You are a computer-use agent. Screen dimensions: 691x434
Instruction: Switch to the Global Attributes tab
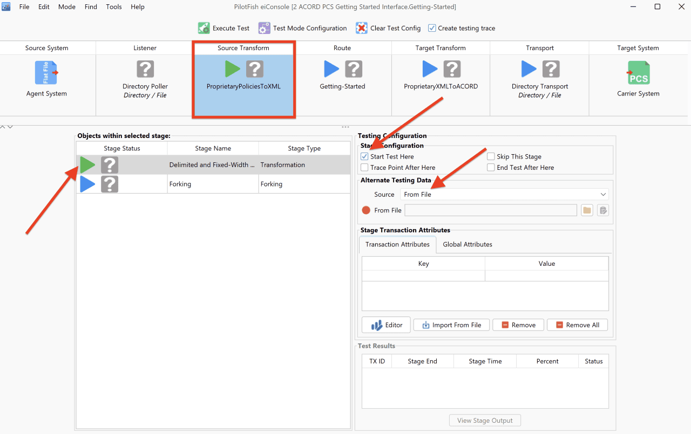[x=468, y=244]
